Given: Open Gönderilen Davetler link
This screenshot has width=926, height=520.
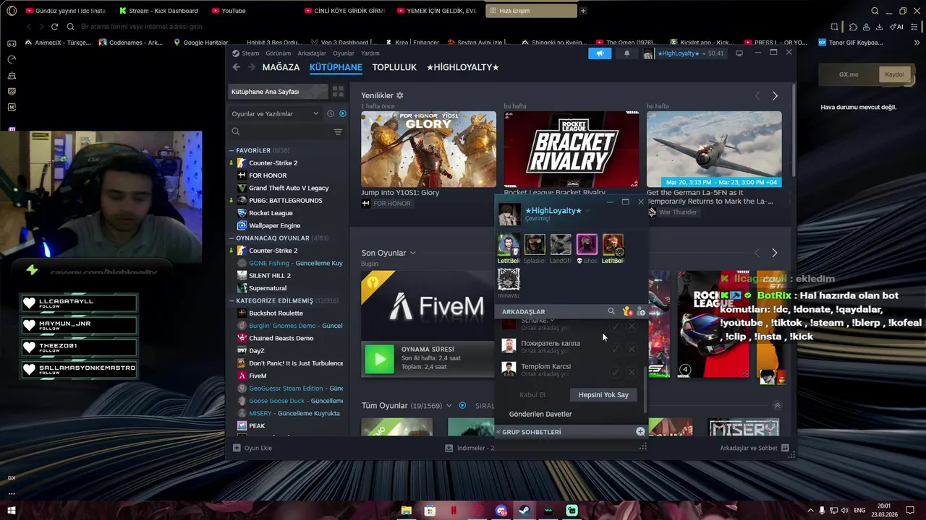Looking at the screenshot, I should 540,414.
